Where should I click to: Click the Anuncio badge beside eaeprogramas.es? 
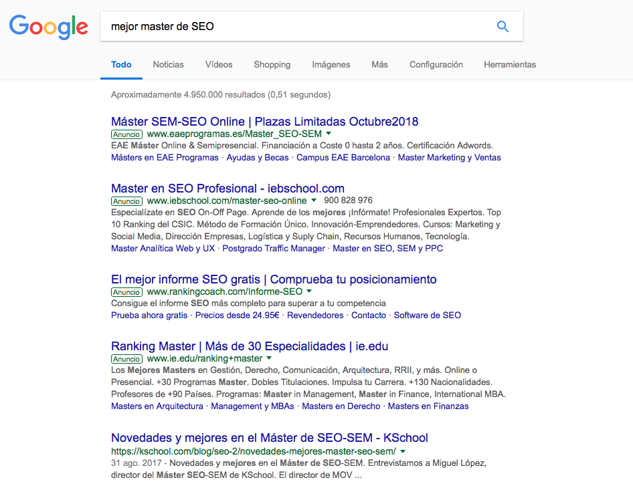[x=126, y=134]
